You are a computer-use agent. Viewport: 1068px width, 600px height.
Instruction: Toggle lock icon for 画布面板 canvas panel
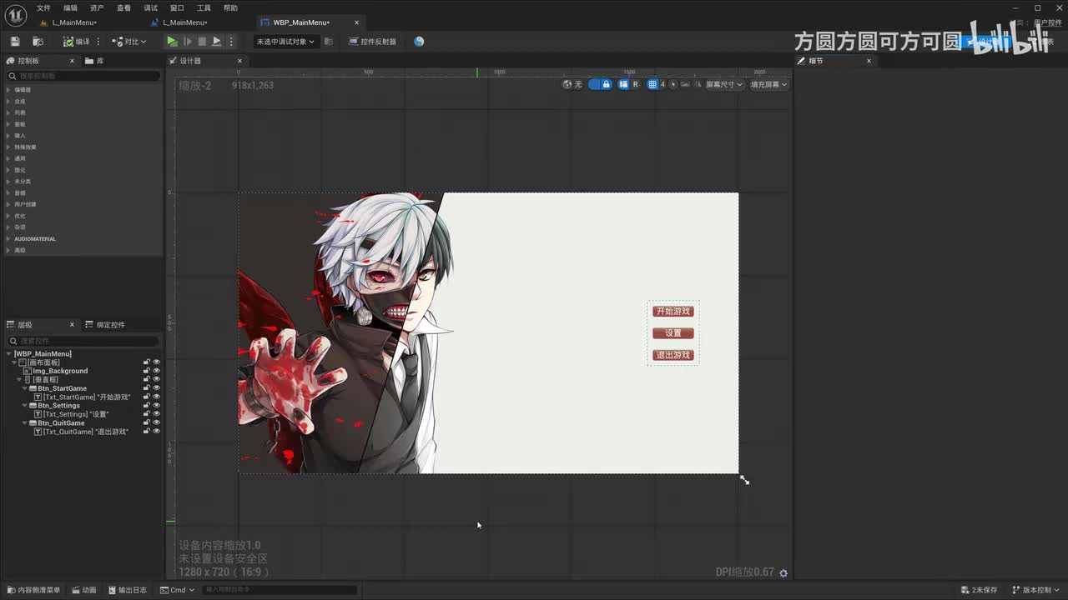tap(147, 362)
